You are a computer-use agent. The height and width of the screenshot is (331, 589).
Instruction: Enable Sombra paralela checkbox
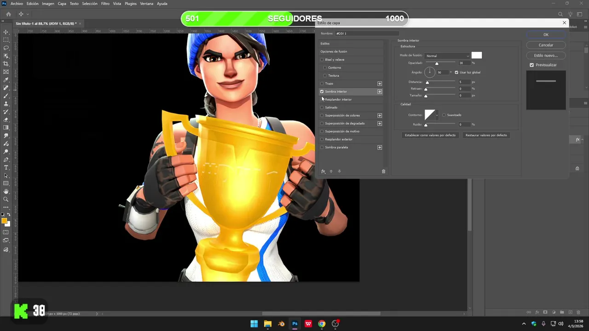coord(322,148)
